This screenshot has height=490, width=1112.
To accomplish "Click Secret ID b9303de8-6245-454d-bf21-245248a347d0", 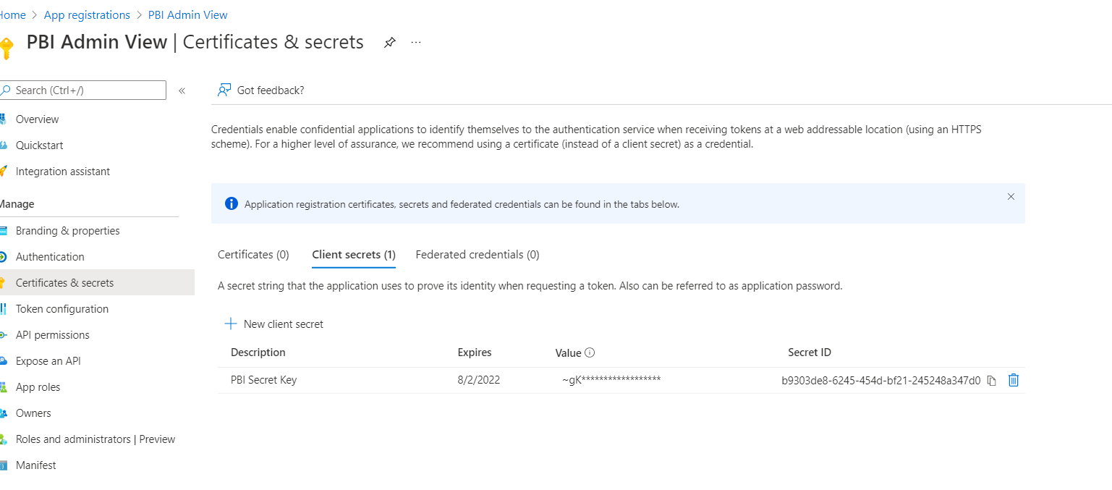I will (881, 381).
